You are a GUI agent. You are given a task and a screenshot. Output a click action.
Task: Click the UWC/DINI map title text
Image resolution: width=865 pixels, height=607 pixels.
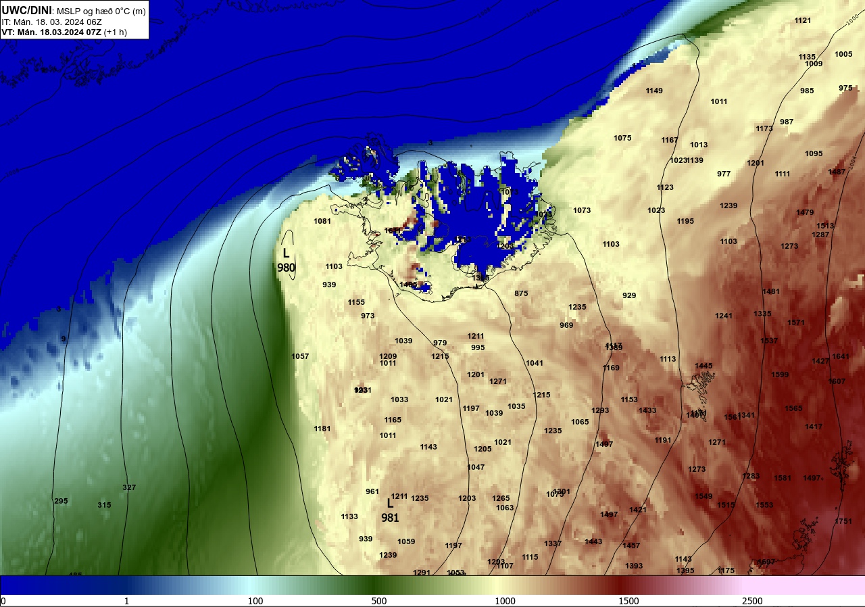click(74, 10)
